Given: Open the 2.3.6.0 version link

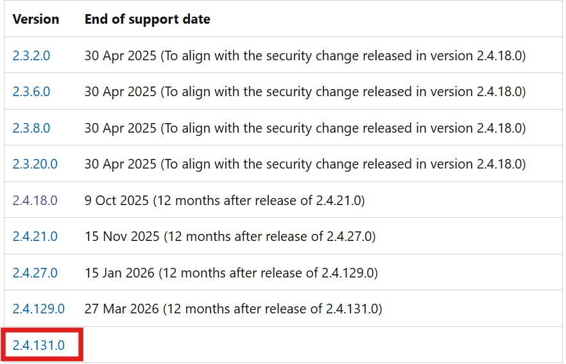Looking at the screenshot, I should coord(31,92).
